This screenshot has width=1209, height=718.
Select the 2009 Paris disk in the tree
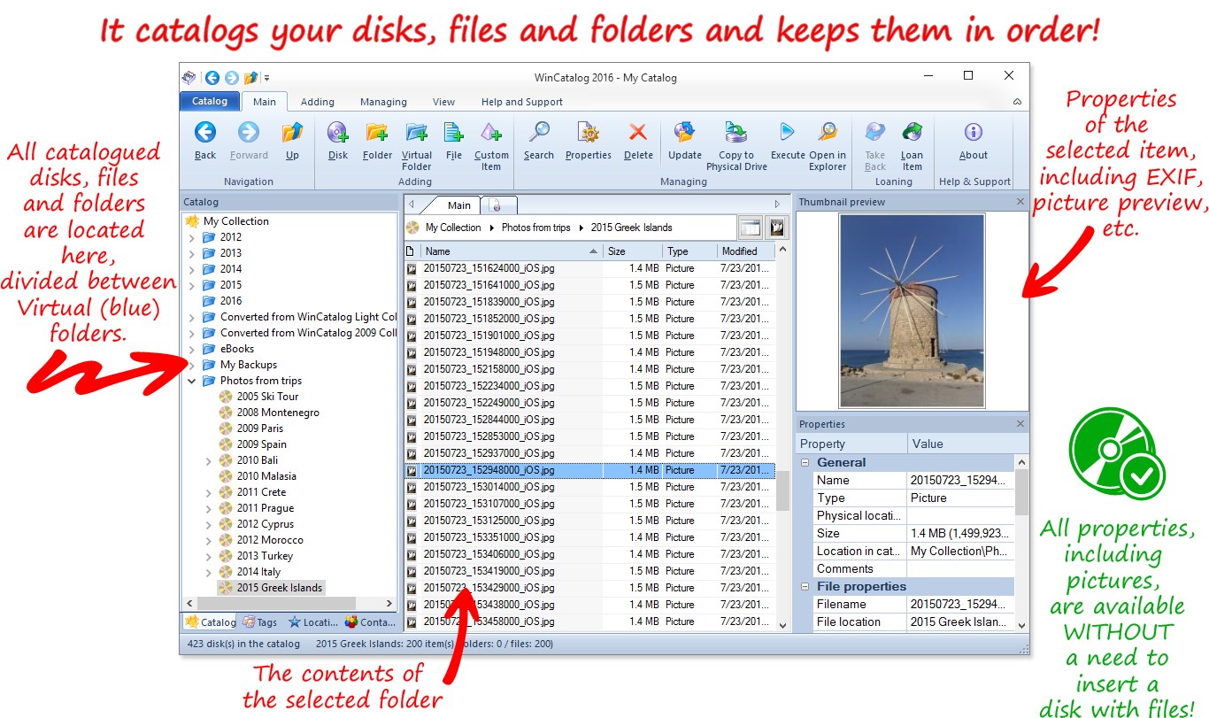coord(259,428)
